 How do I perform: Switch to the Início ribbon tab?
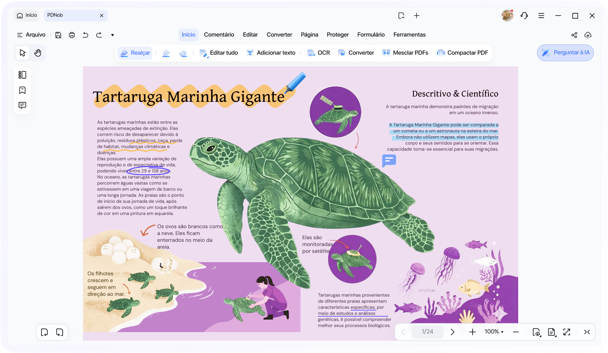tap(188, 35)
